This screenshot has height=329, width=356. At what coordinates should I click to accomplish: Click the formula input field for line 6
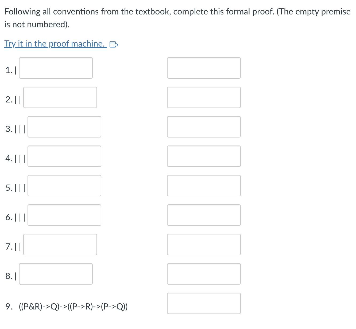64,215
